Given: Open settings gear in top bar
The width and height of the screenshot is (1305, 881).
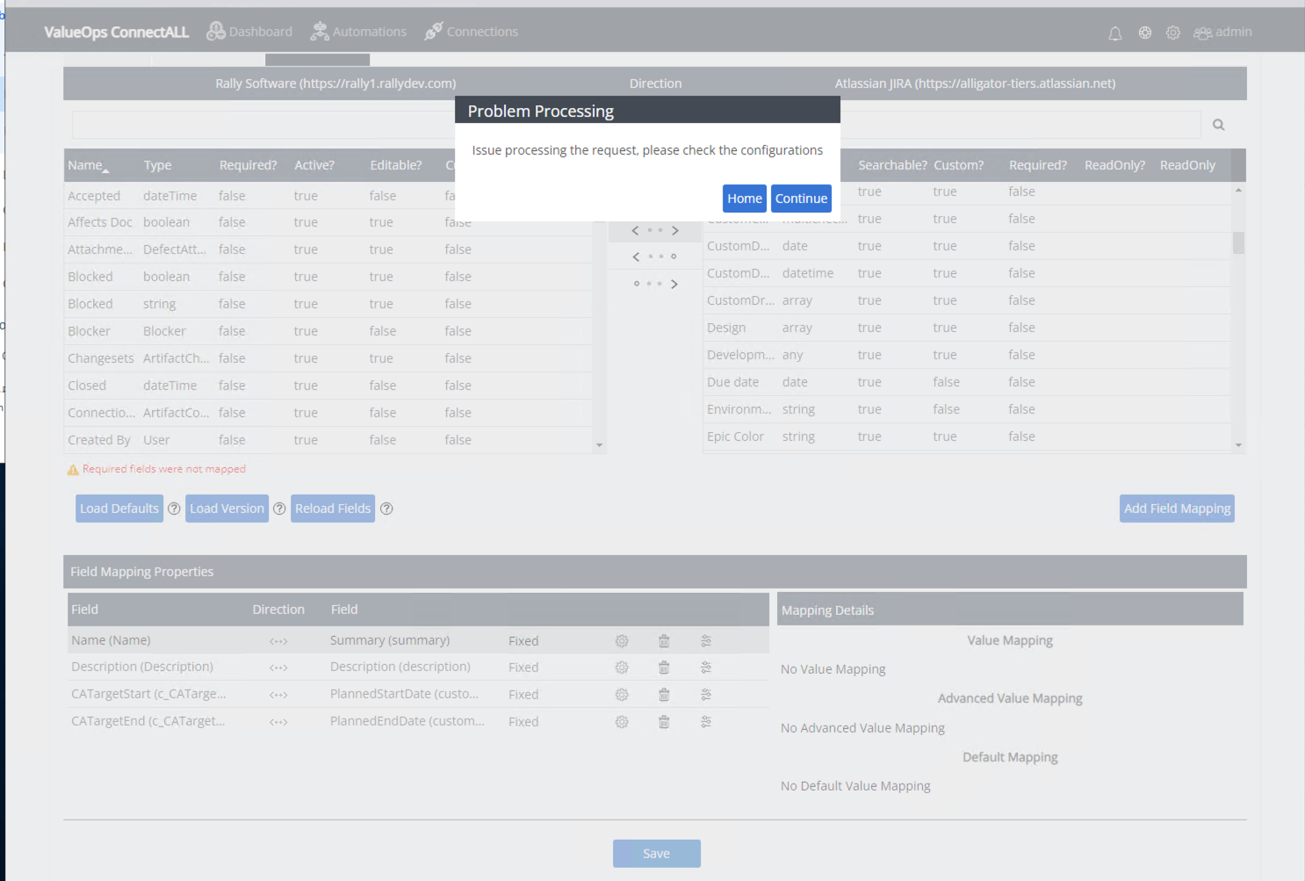Looking at the screenshot, I should click(1173, 32).
